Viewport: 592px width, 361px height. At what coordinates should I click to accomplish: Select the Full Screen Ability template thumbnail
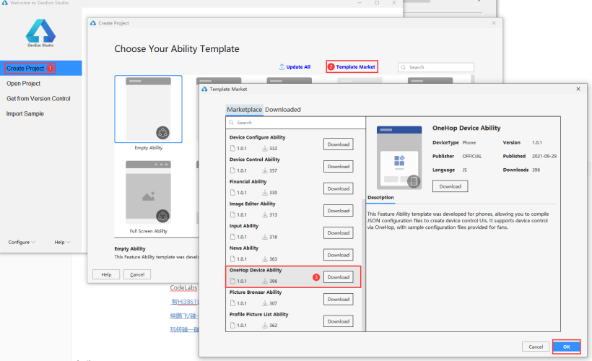coord(149,192)
